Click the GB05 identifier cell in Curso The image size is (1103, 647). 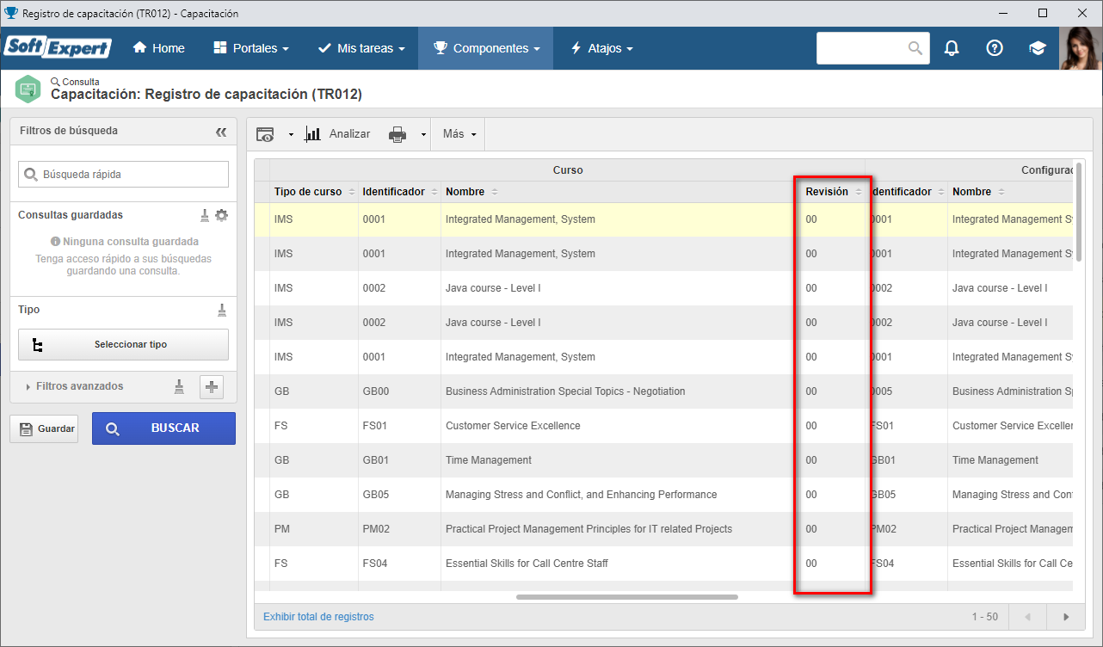click(x=399, y=495)
